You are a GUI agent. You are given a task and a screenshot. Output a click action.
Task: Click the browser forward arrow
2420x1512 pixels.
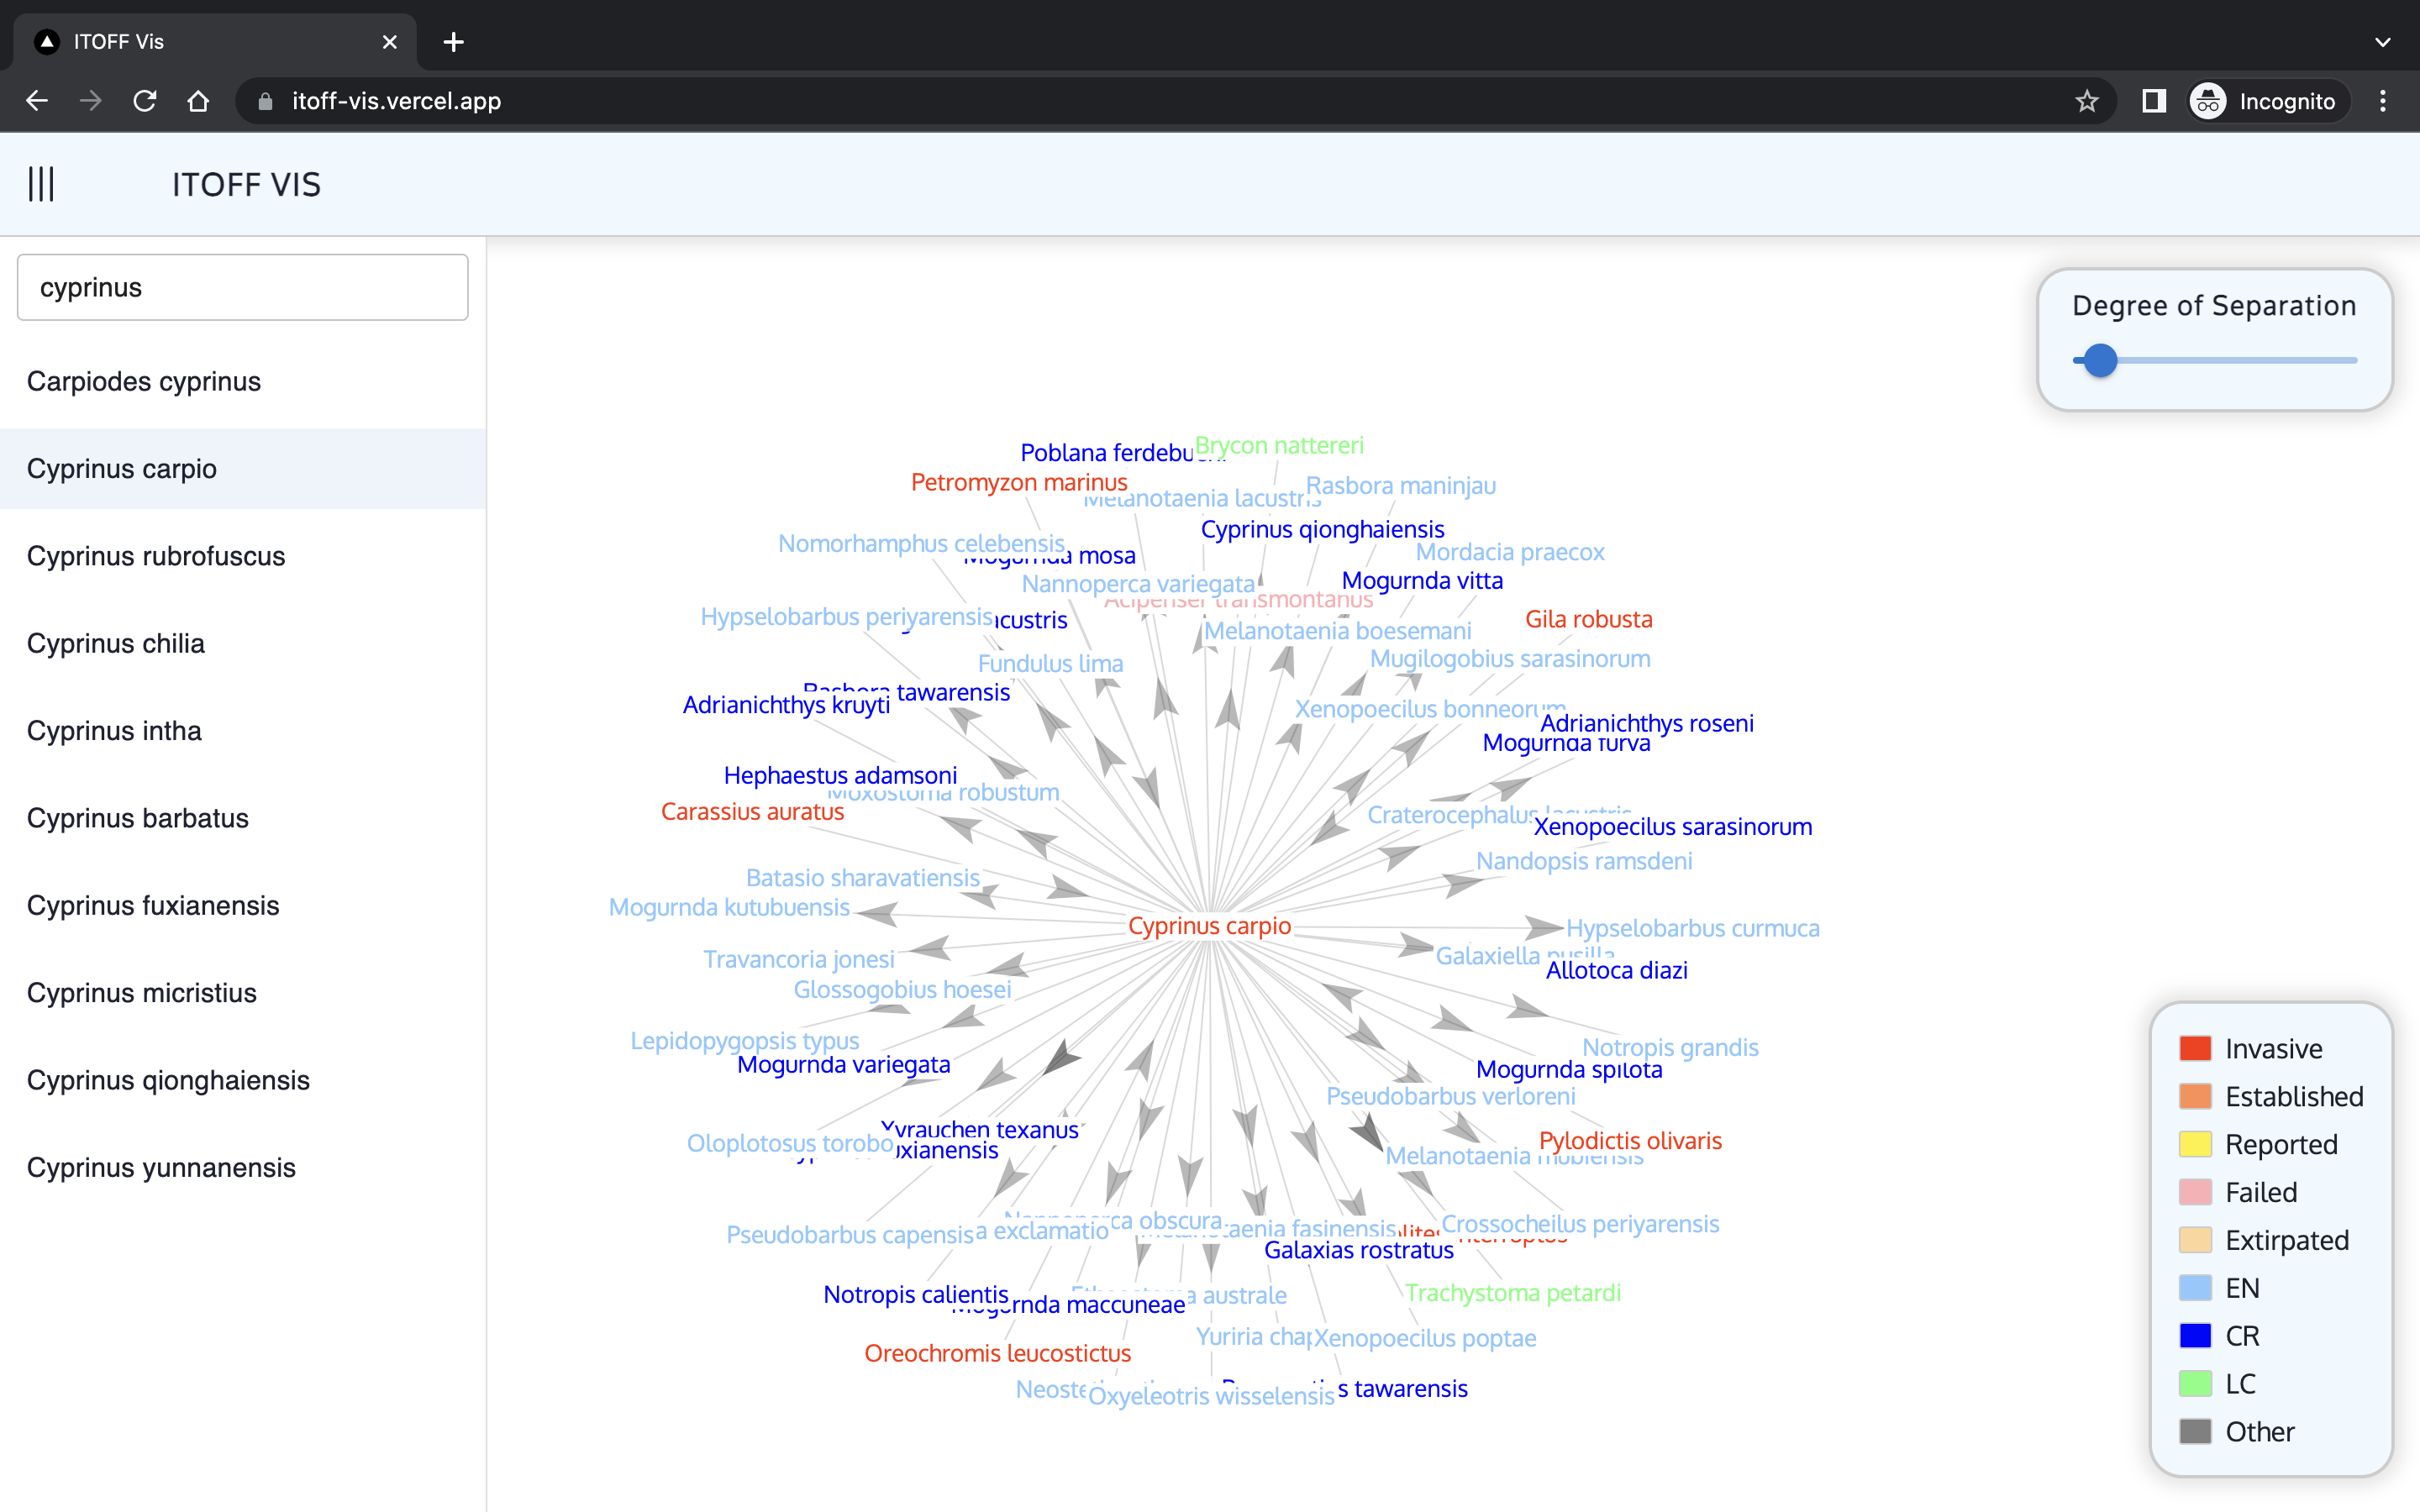[x=91, y=101]
